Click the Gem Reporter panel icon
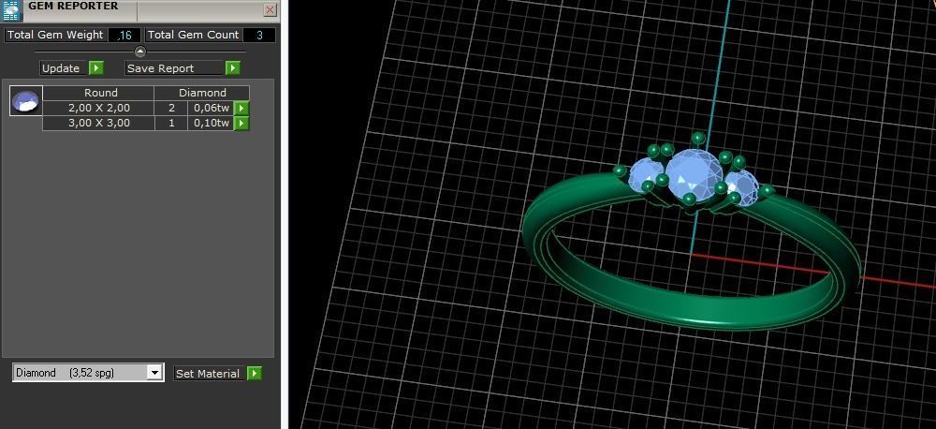Image resolution: width=936 pixels, height=429 pixels. (x=11, y=10)
